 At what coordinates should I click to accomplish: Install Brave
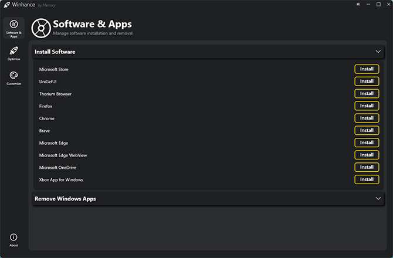point(367,130)
